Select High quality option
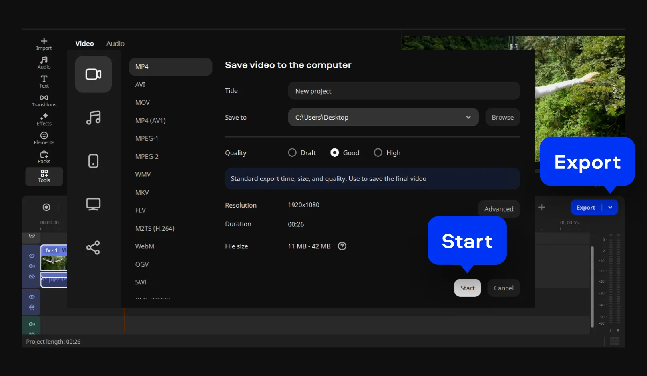Viewport: 647px width, 376px height. [378, 153]
